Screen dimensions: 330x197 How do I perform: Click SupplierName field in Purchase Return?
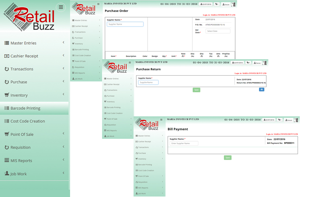coord(148,82)
